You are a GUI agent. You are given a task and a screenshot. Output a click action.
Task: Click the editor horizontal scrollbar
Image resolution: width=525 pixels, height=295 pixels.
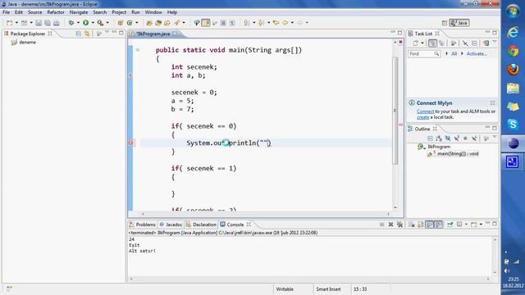pos(266,214)
